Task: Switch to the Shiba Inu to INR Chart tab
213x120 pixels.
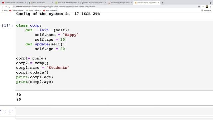Action: pyautogui.click(x=67, y=3)
